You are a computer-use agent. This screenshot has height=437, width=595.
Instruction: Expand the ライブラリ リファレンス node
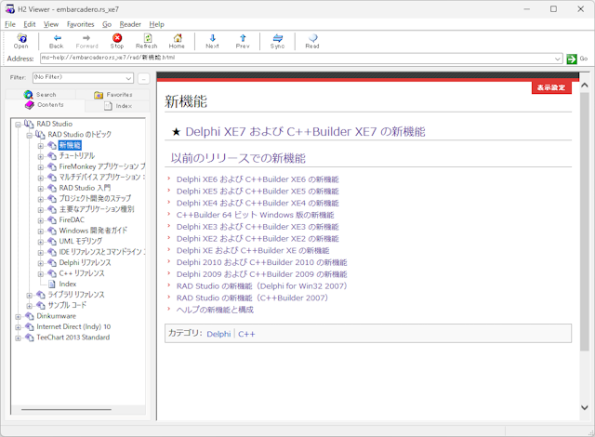29,295
